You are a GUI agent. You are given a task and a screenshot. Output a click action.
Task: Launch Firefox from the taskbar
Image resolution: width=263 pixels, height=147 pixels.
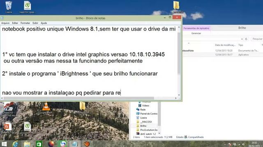click(x=51, y=144)
